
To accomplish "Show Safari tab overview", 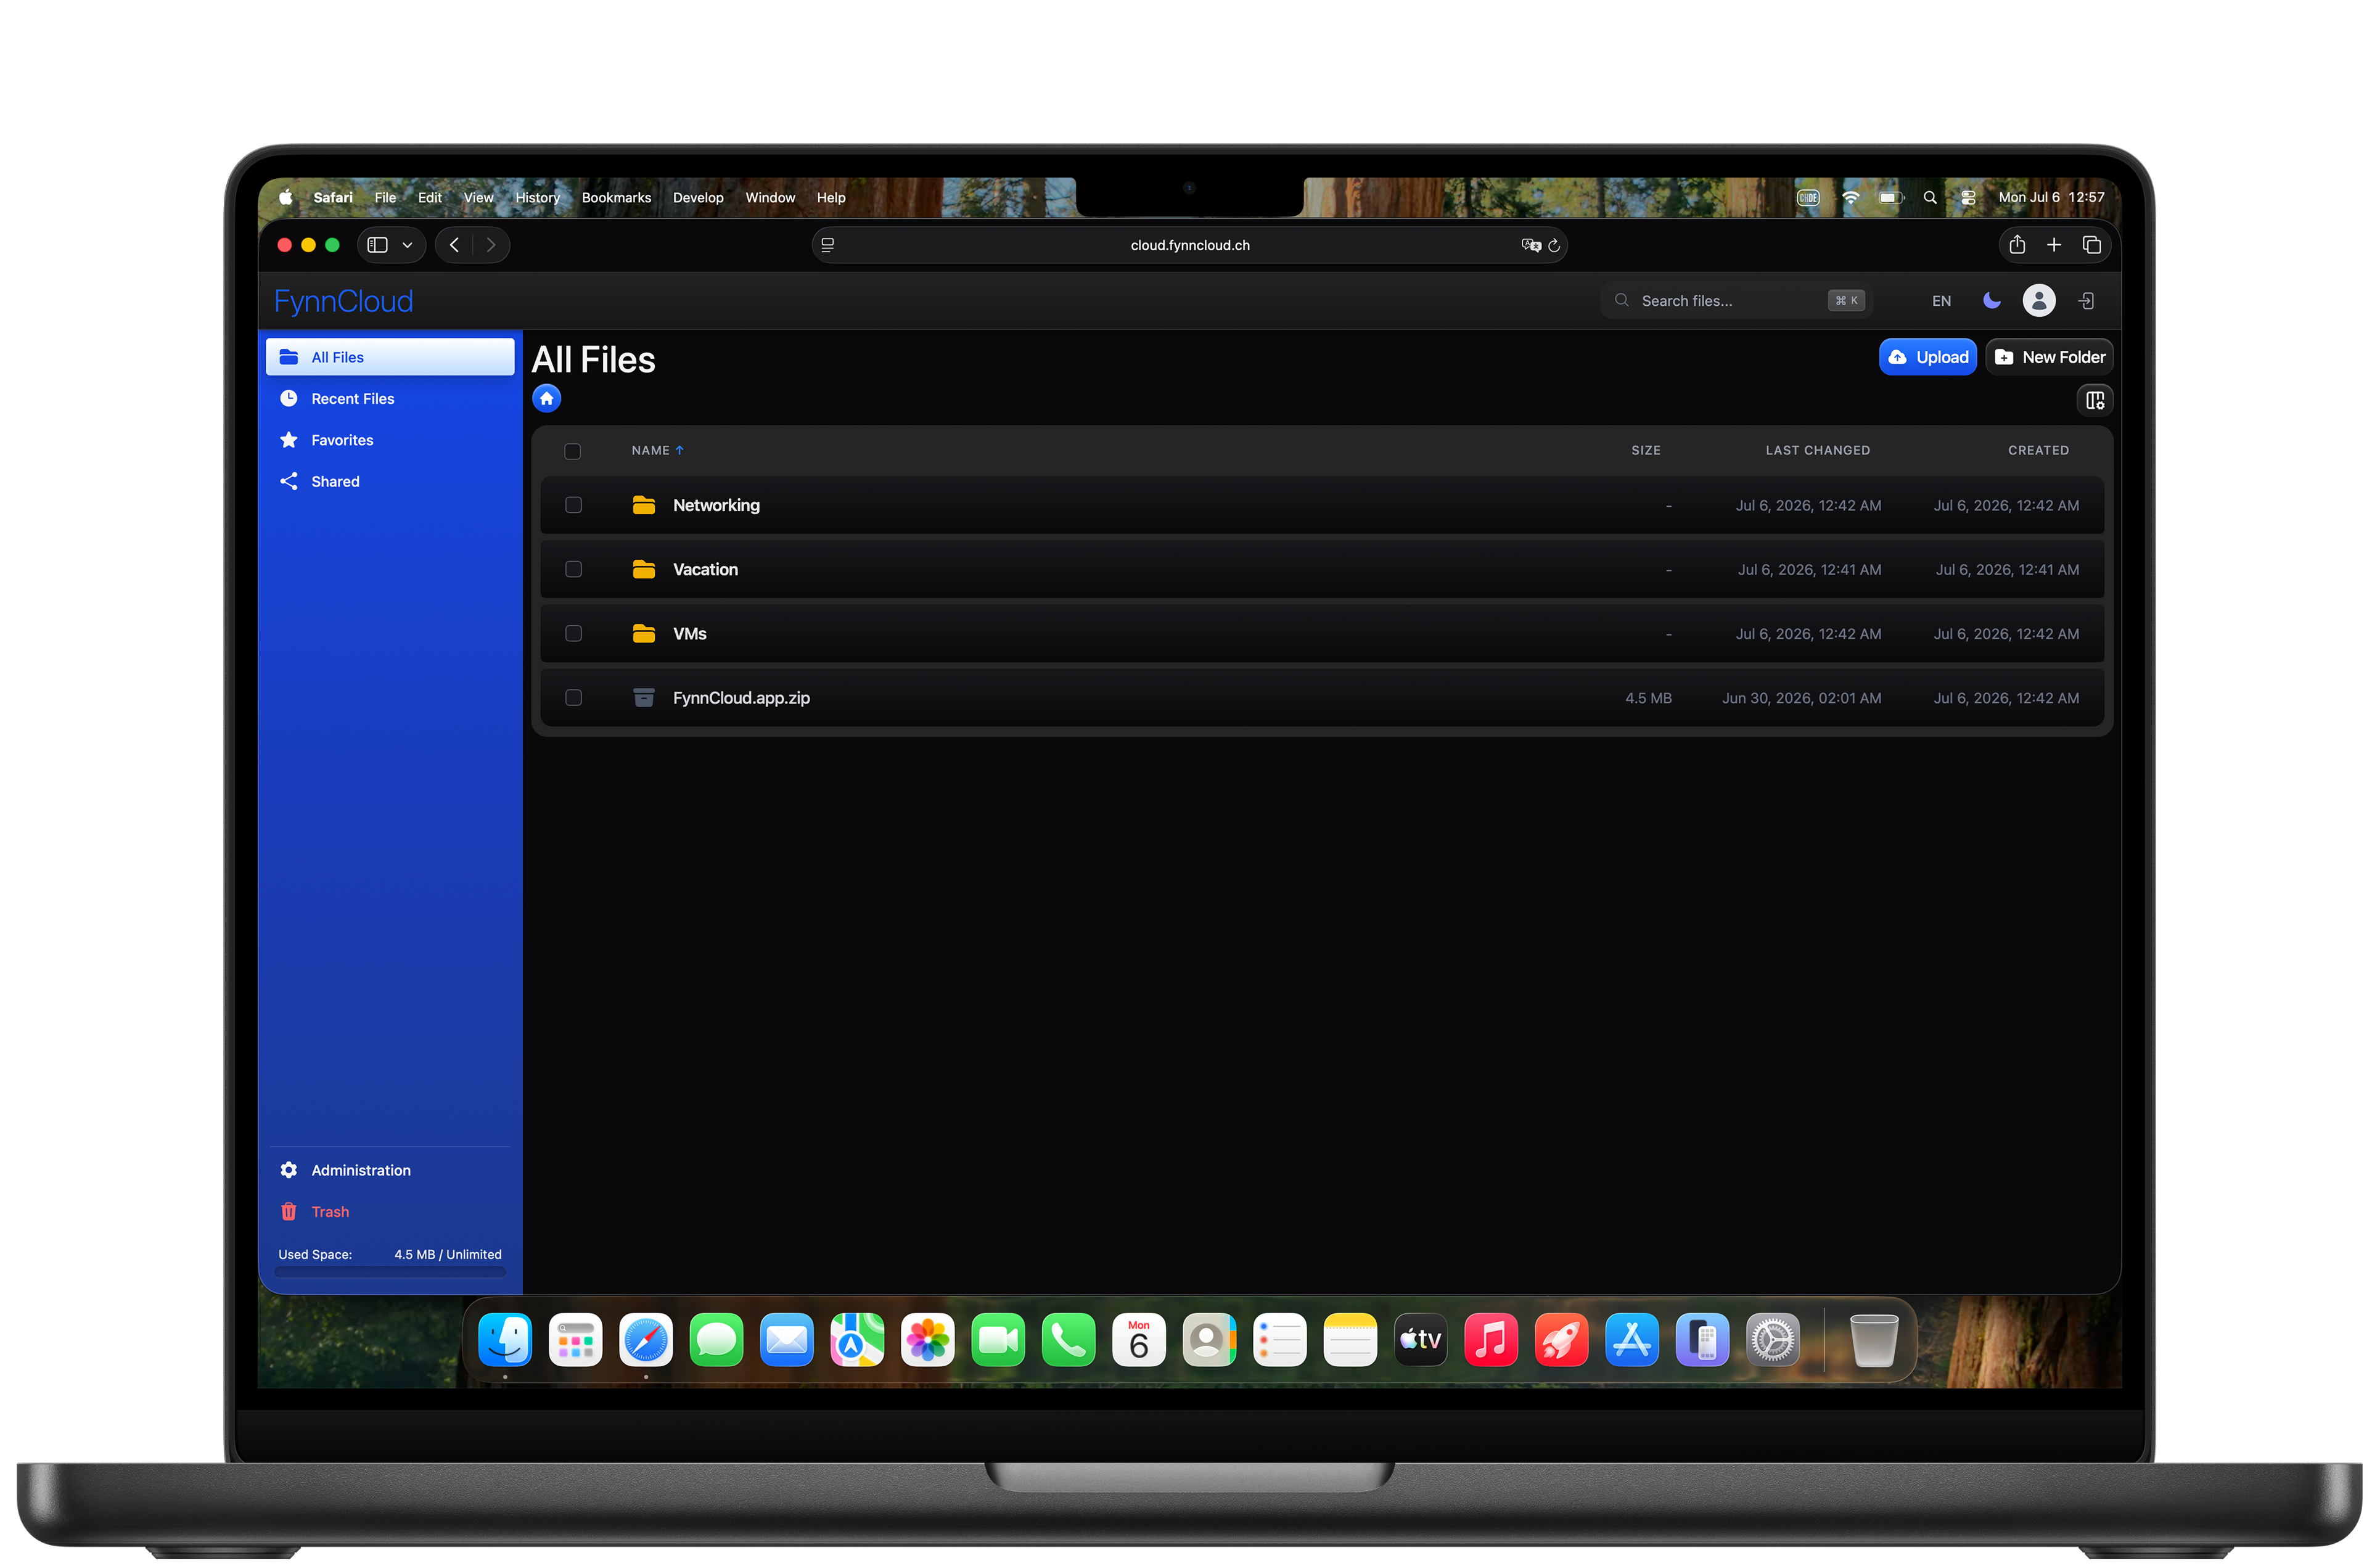I will click(x=2091, y=245).
